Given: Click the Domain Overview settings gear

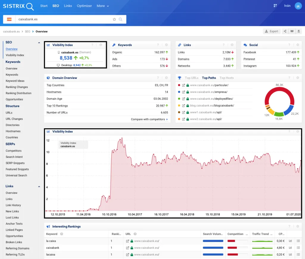Looking at the screenshot, I should point(166,78).
